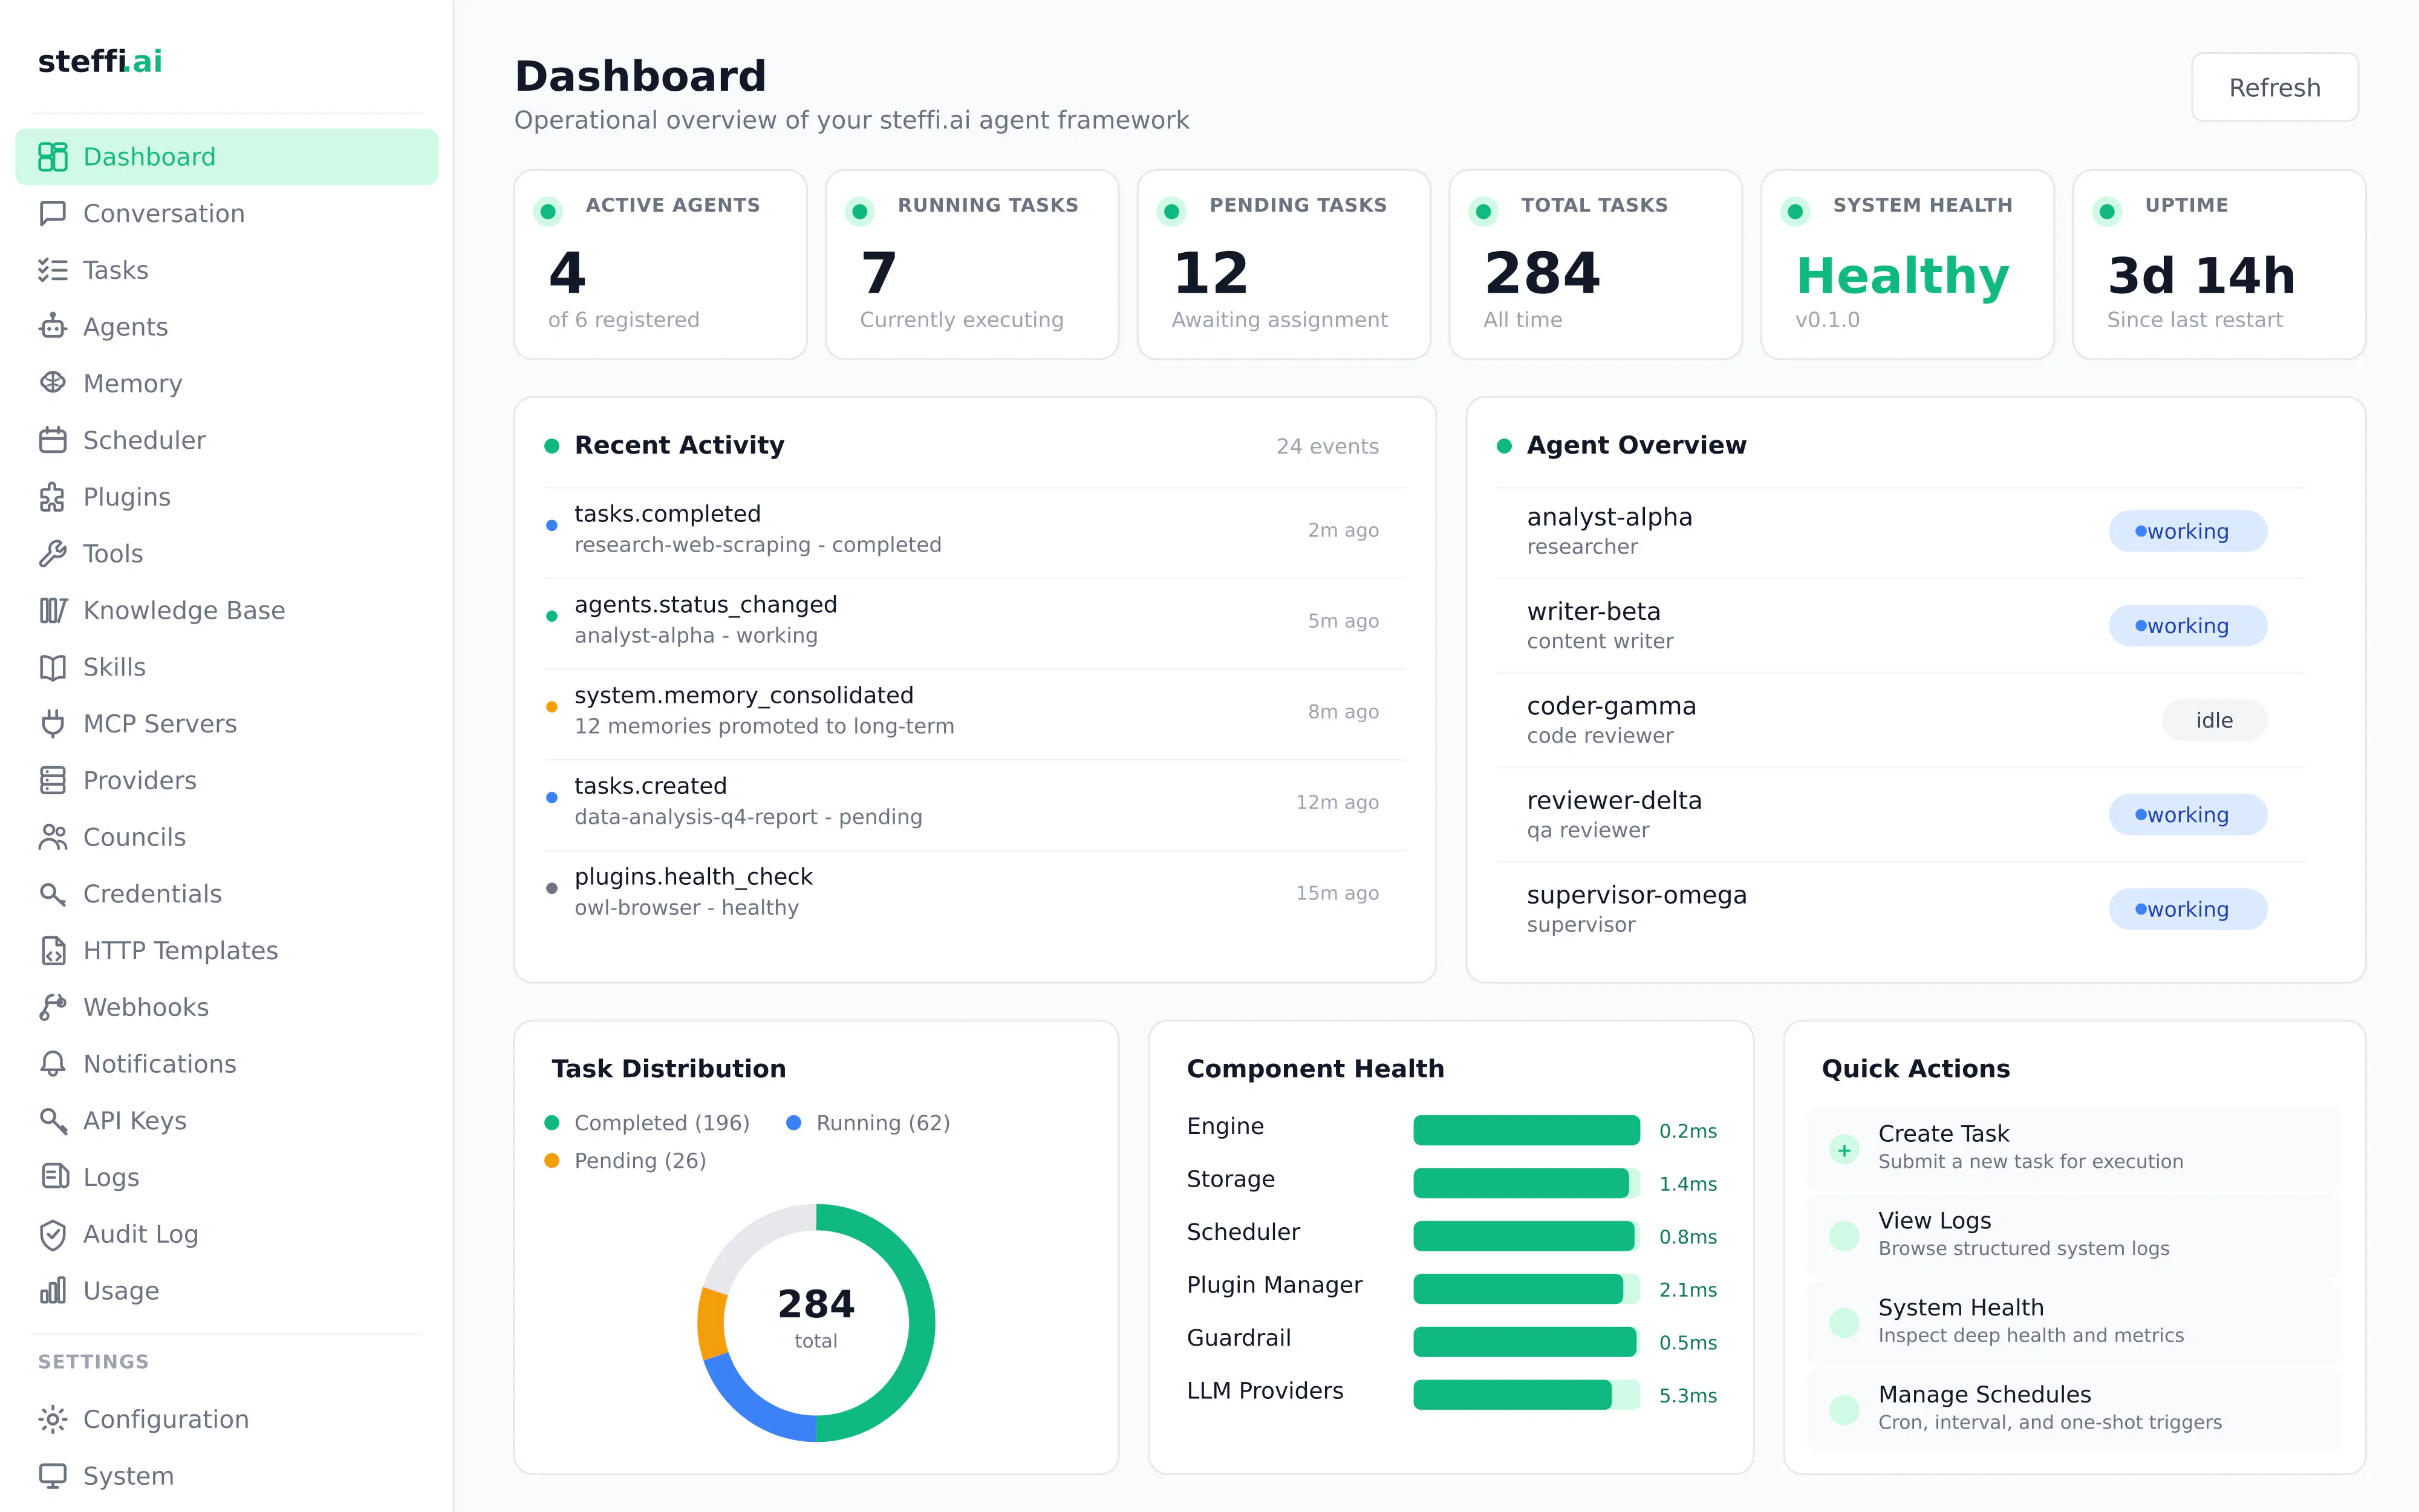The height and width of the screenshot is (1512, 2419).
Task: Click the Conversation speech bubble icon
Action: coord(53,213)
